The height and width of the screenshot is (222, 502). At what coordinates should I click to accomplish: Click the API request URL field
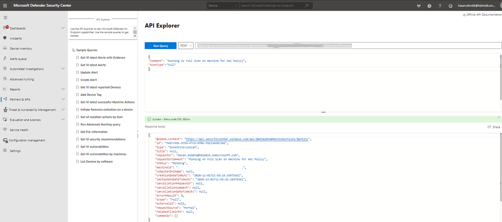click(x=348, y=45)
